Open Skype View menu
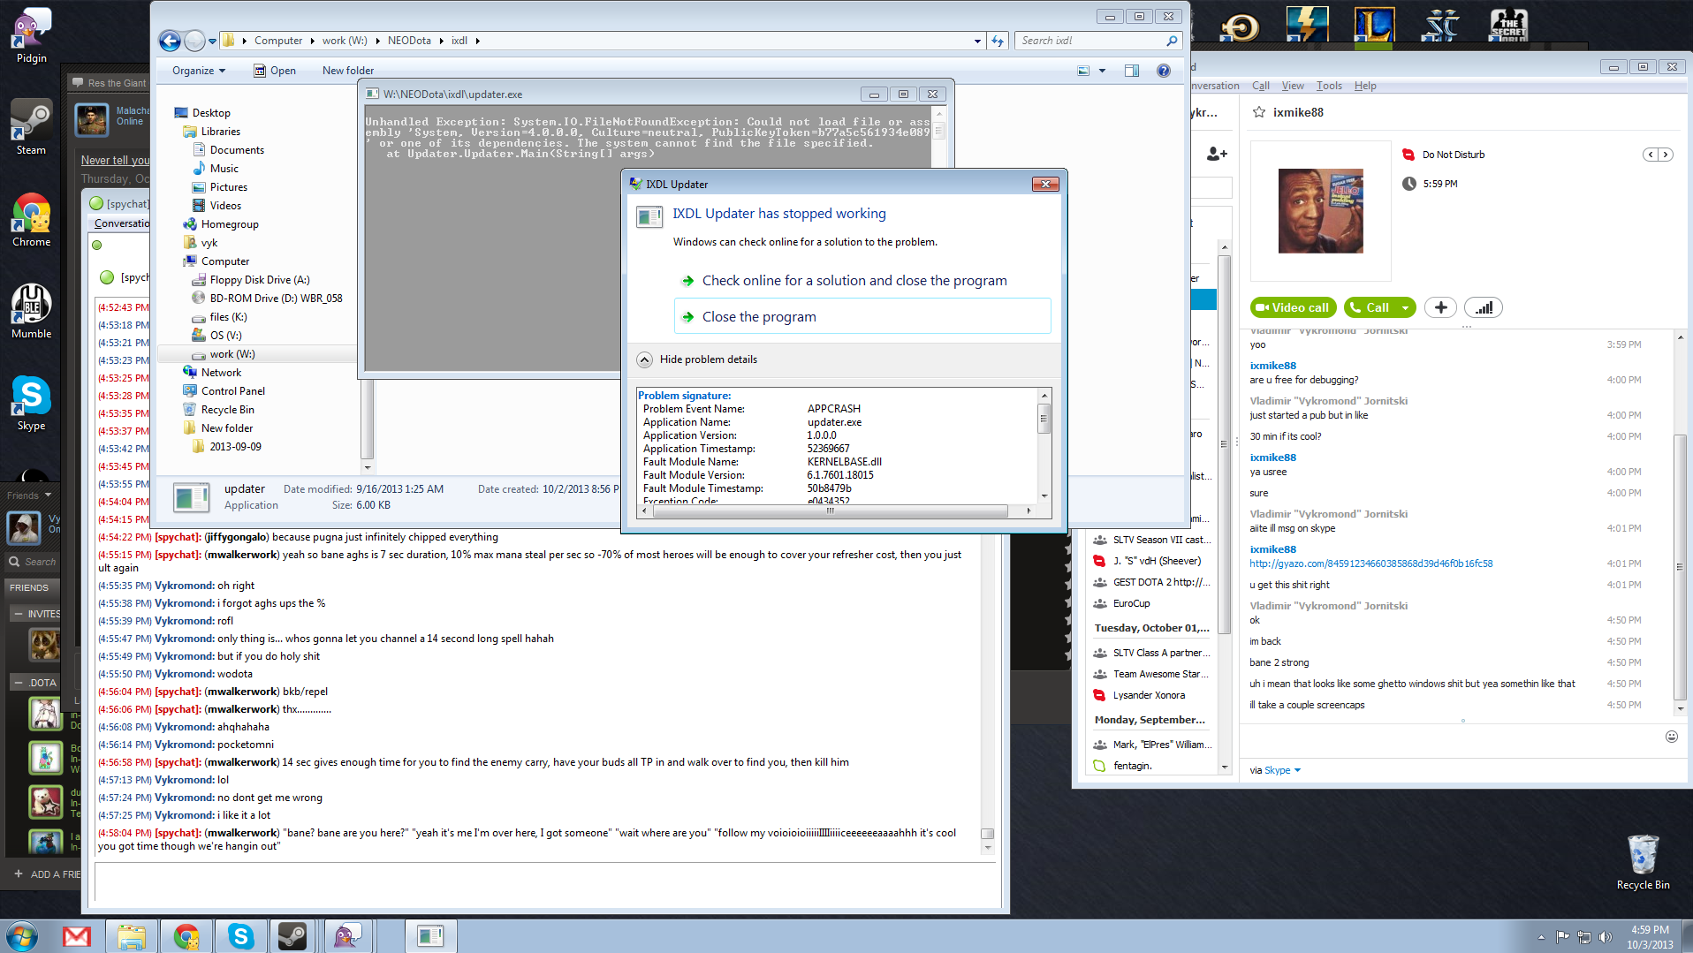 [1293, 86]
